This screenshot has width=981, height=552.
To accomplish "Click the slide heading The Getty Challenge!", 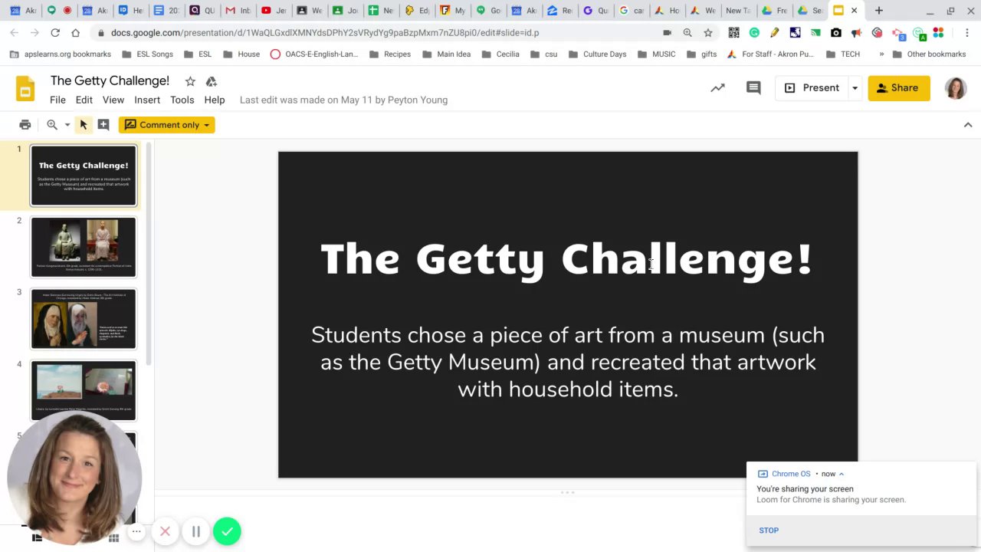I will (x=567, y=259).
